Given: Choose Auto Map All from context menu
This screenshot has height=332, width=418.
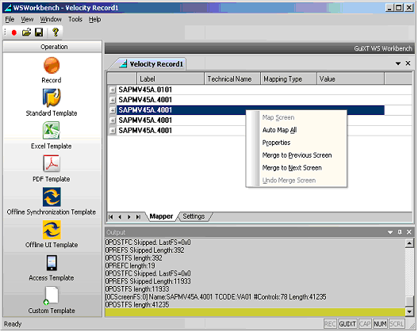Looking at the screenshot, I should [280, 130].
